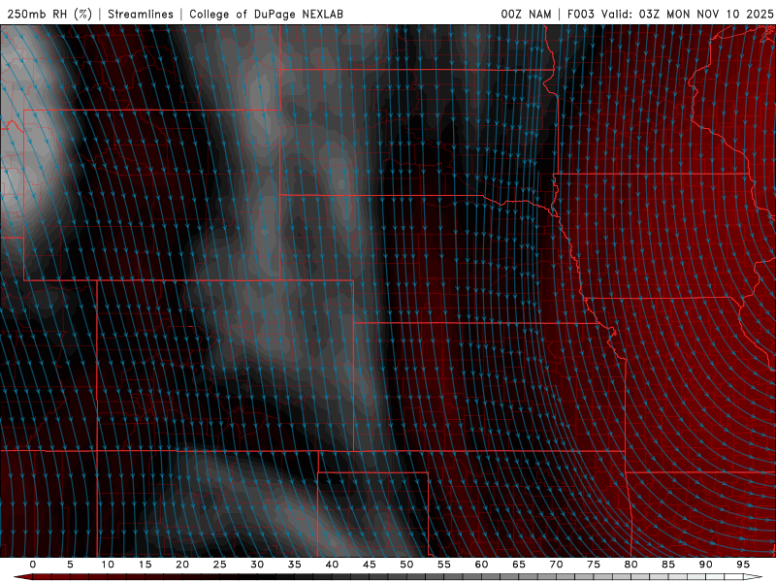
Task: Click the colorbar label "70"
Action: (556, 565)
